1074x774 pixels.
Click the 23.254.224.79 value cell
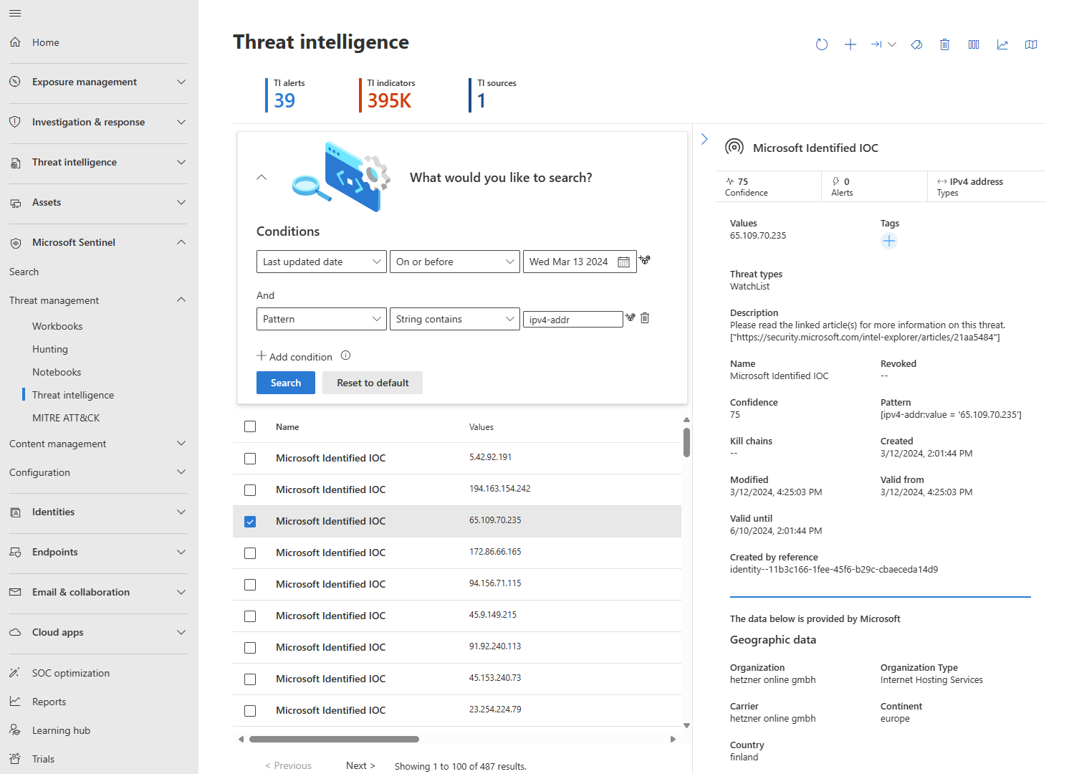[x=495, y=709]
